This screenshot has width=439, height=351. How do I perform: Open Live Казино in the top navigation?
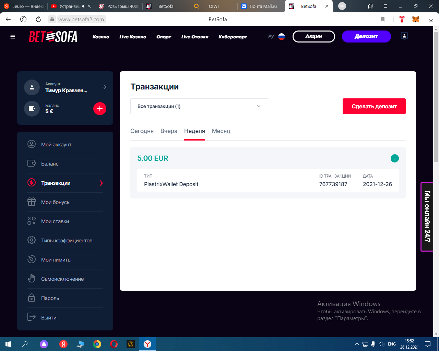tap(133, 37)
